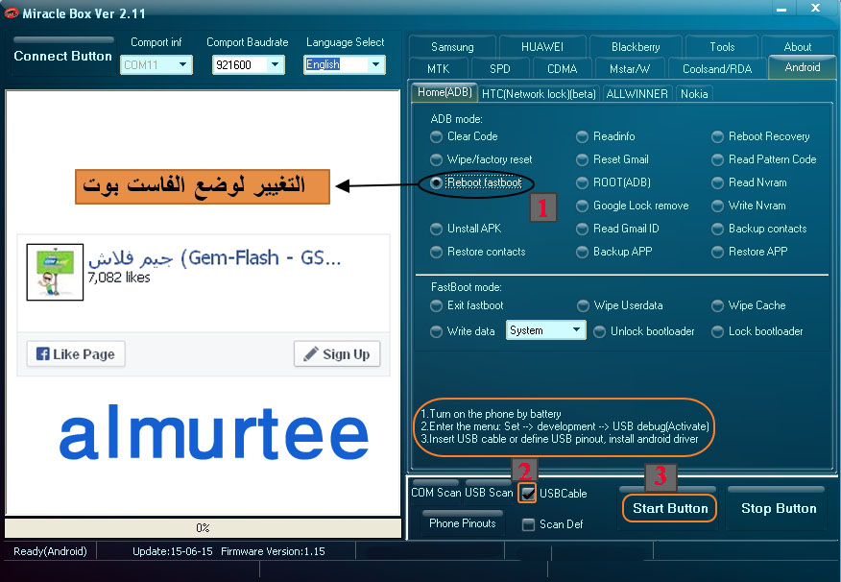Select the Unstall APK option
Image resolution: width=841 pixels, height=582 pixels.
click(436, 229)
